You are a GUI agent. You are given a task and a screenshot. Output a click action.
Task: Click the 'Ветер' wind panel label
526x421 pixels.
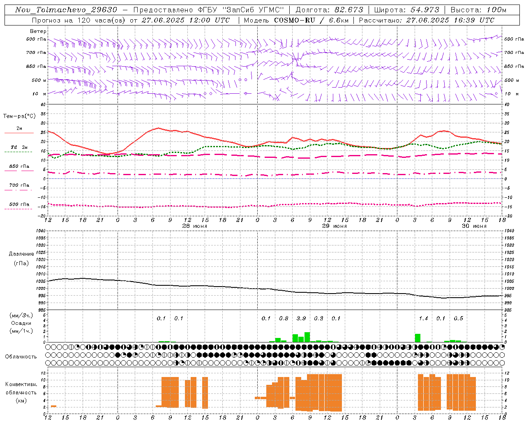click(x=38, y=31)
